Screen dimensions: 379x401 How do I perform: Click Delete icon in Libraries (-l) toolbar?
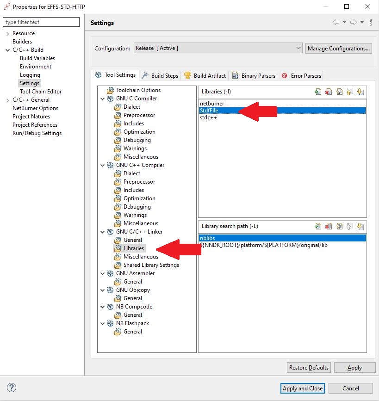329,92
